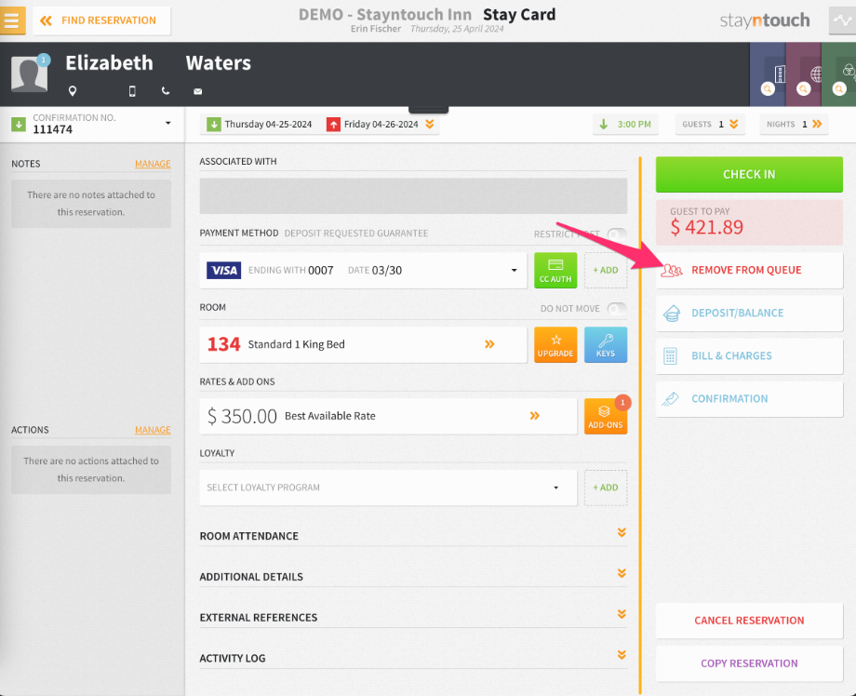
Task: Click the green Check In button
Action: [x=749, y=175]
